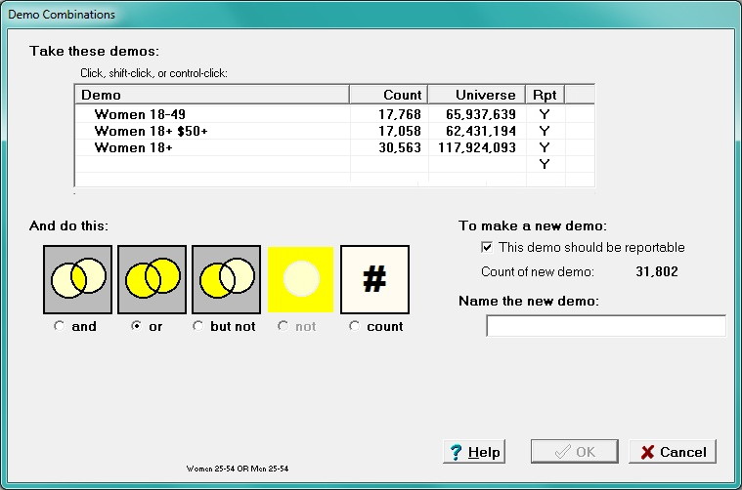
Task: Click the 'or' union Venn diagram icon
Action: (x=152, y=279)
